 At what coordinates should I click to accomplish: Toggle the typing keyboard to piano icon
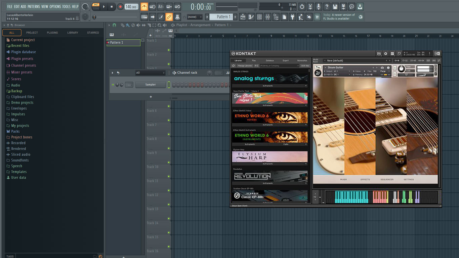tap(144, 17)
